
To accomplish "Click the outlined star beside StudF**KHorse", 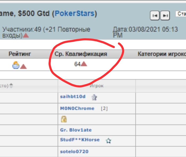I will click(108, 141).
